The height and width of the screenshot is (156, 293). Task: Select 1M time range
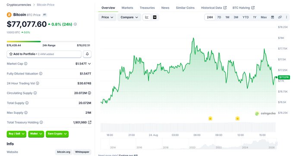tap(227, 17)
